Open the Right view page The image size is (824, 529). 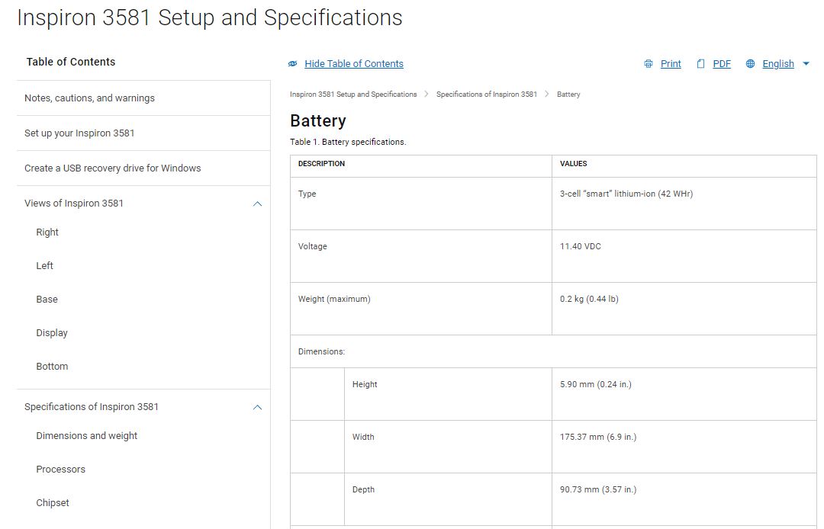[47, 232]
